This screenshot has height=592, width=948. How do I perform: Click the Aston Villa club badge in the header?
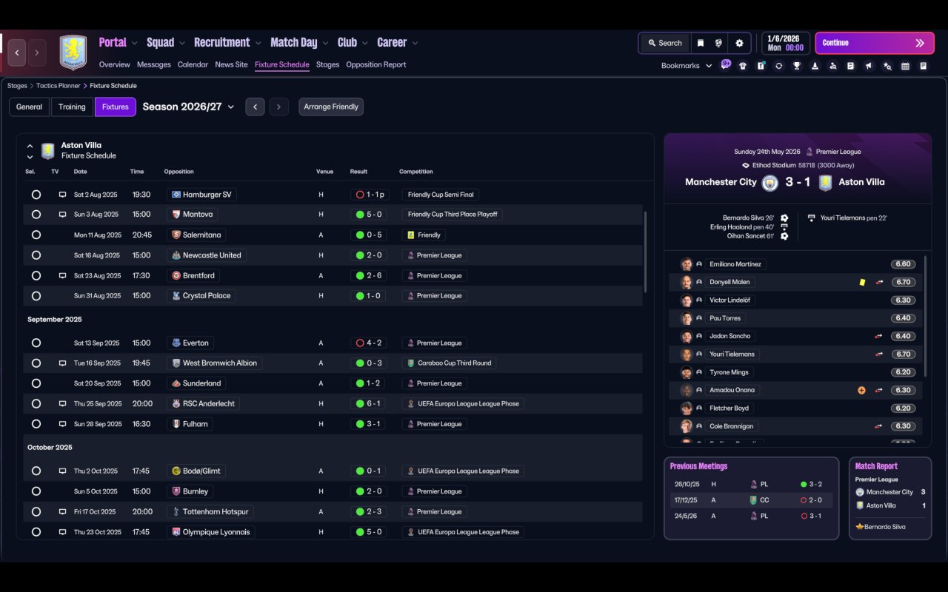coord(73,53)
